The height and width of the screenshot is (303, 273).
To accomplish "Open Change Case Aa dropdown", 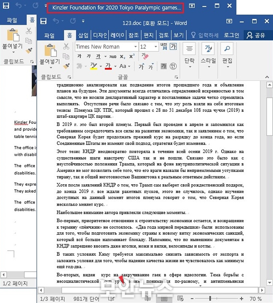I will pos(125,66).
